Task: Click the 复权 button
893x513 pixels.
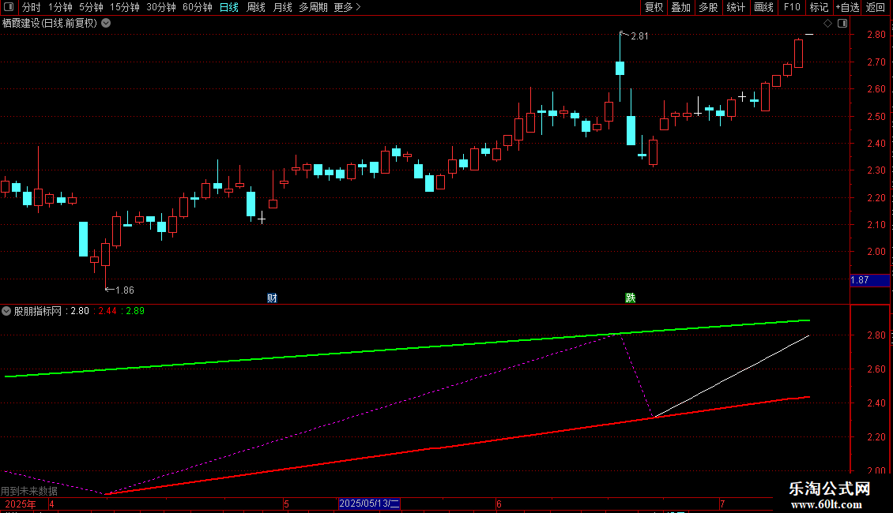Action: pyautogui.click(x=654, y=7)
